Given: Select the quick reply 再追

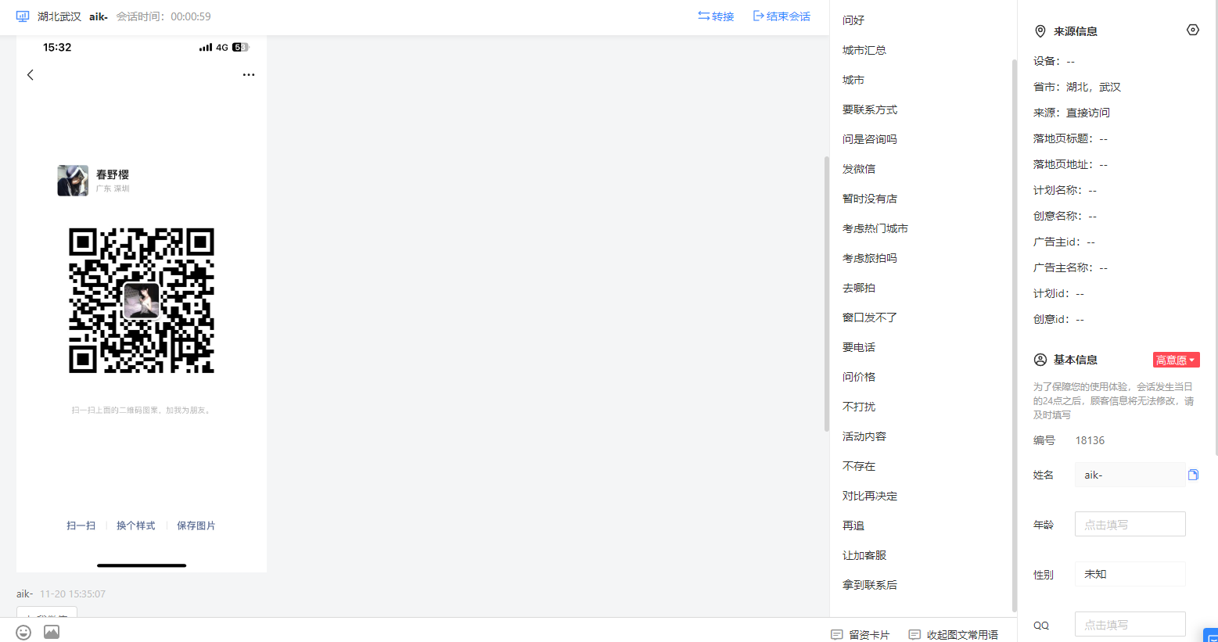Looking at the screenshot, I should coord(853,525).
